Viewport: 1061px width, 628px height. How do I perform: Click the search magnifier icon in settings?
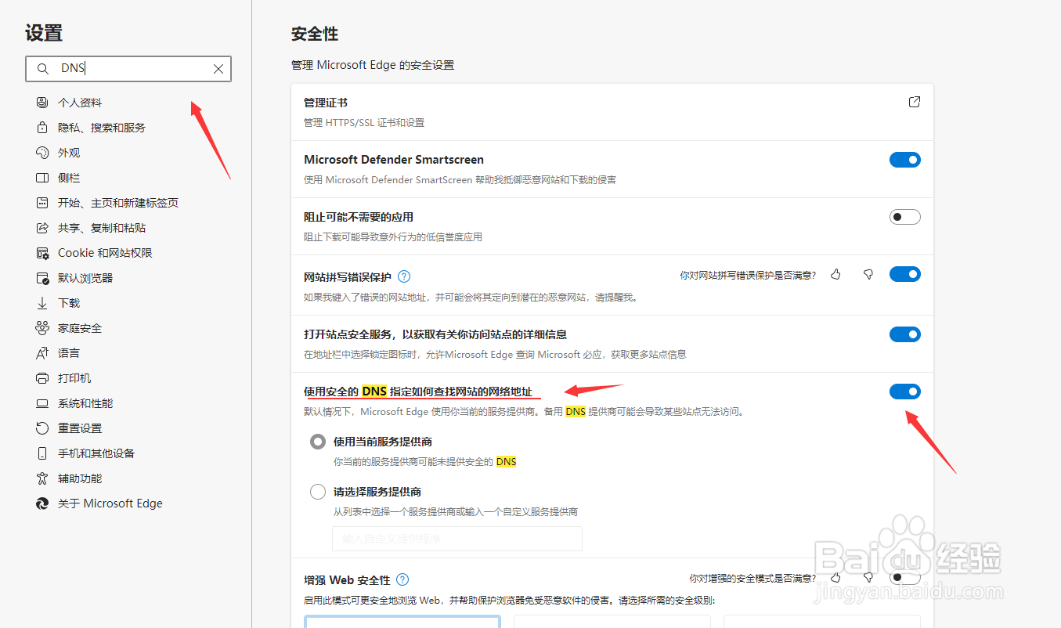[x=42, y=69]
